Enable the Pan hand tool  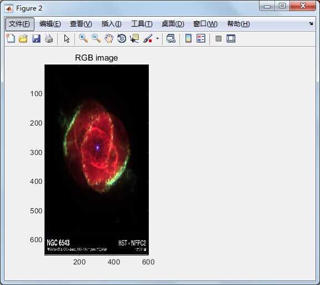click(109, 38)
